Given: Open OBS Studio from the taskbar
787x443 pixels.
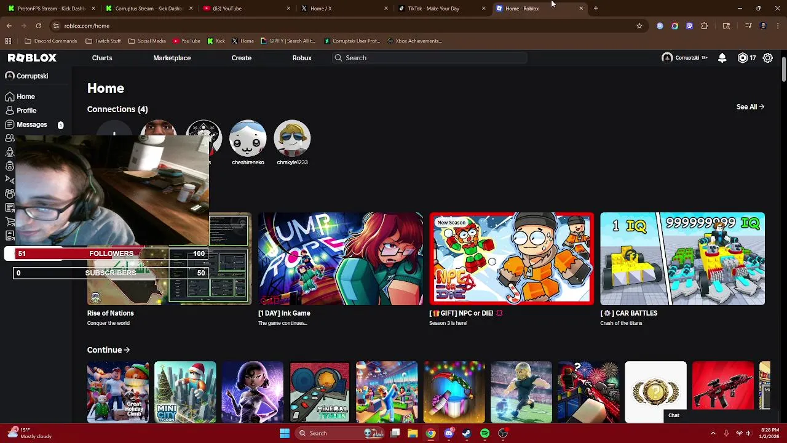Looking at the screenshot, I should [503, 433].
